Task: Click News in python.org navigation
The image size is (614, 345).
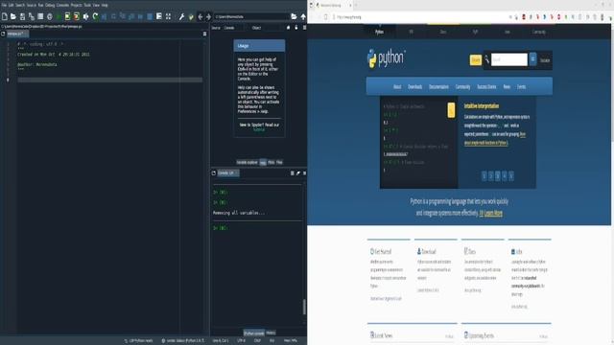Action: coord(507,87)
